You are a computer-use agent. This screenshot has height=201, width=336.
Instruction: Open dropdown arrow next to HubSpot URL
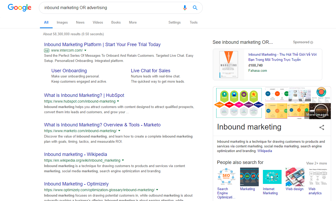coord(118,101)
